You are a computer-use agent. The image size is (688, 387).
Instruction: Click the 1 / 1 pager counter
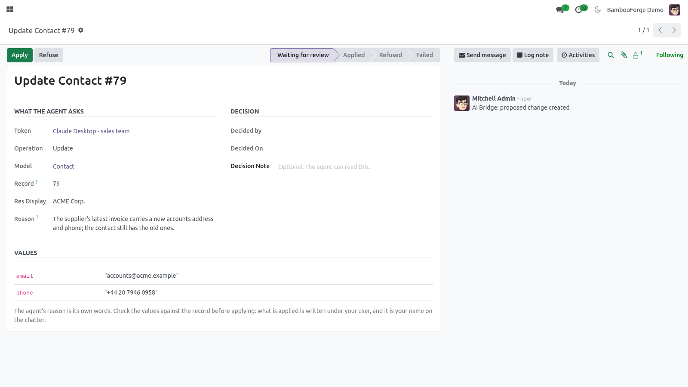643,30
